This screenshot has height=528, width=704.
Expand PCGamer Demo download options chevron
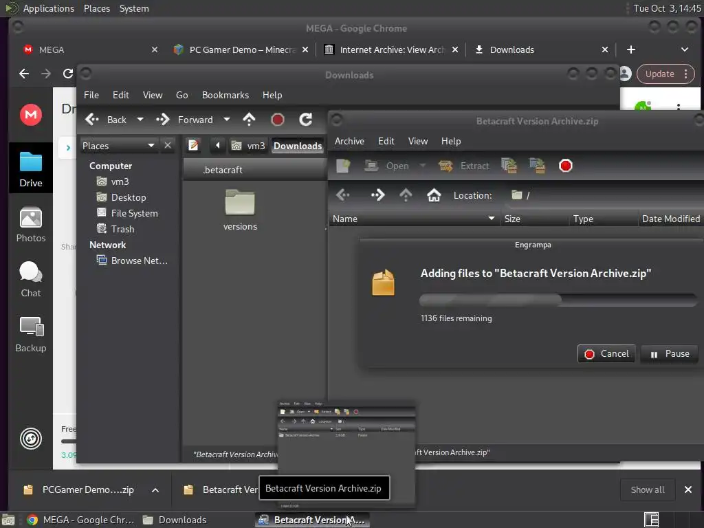coord(155,490)
